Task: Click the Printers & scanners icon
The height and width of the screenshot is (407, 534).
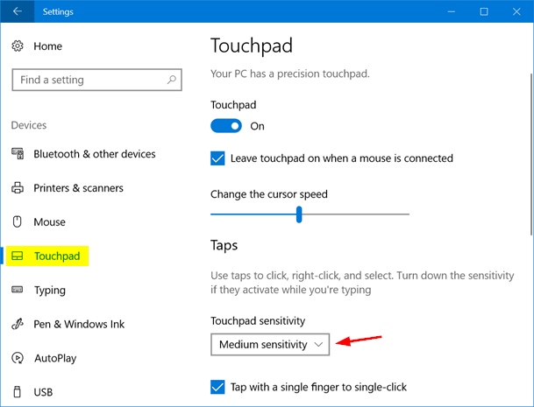Action: click(18, 188)
